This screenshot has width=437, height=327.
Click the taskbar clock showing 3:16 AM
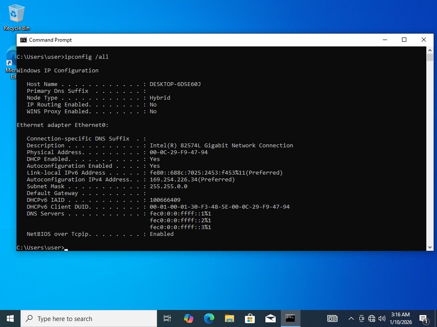pyautogui.click(x=401, y=318)
